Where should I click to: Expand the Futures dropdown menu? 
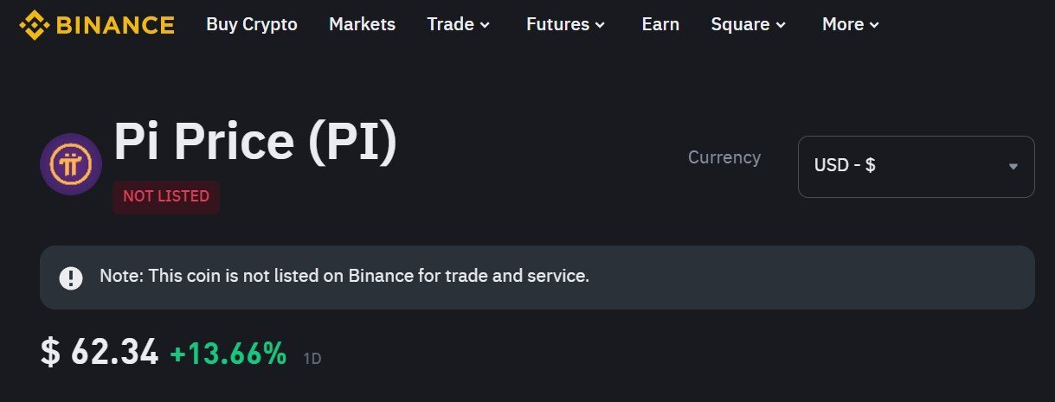[x=566, y=24]
